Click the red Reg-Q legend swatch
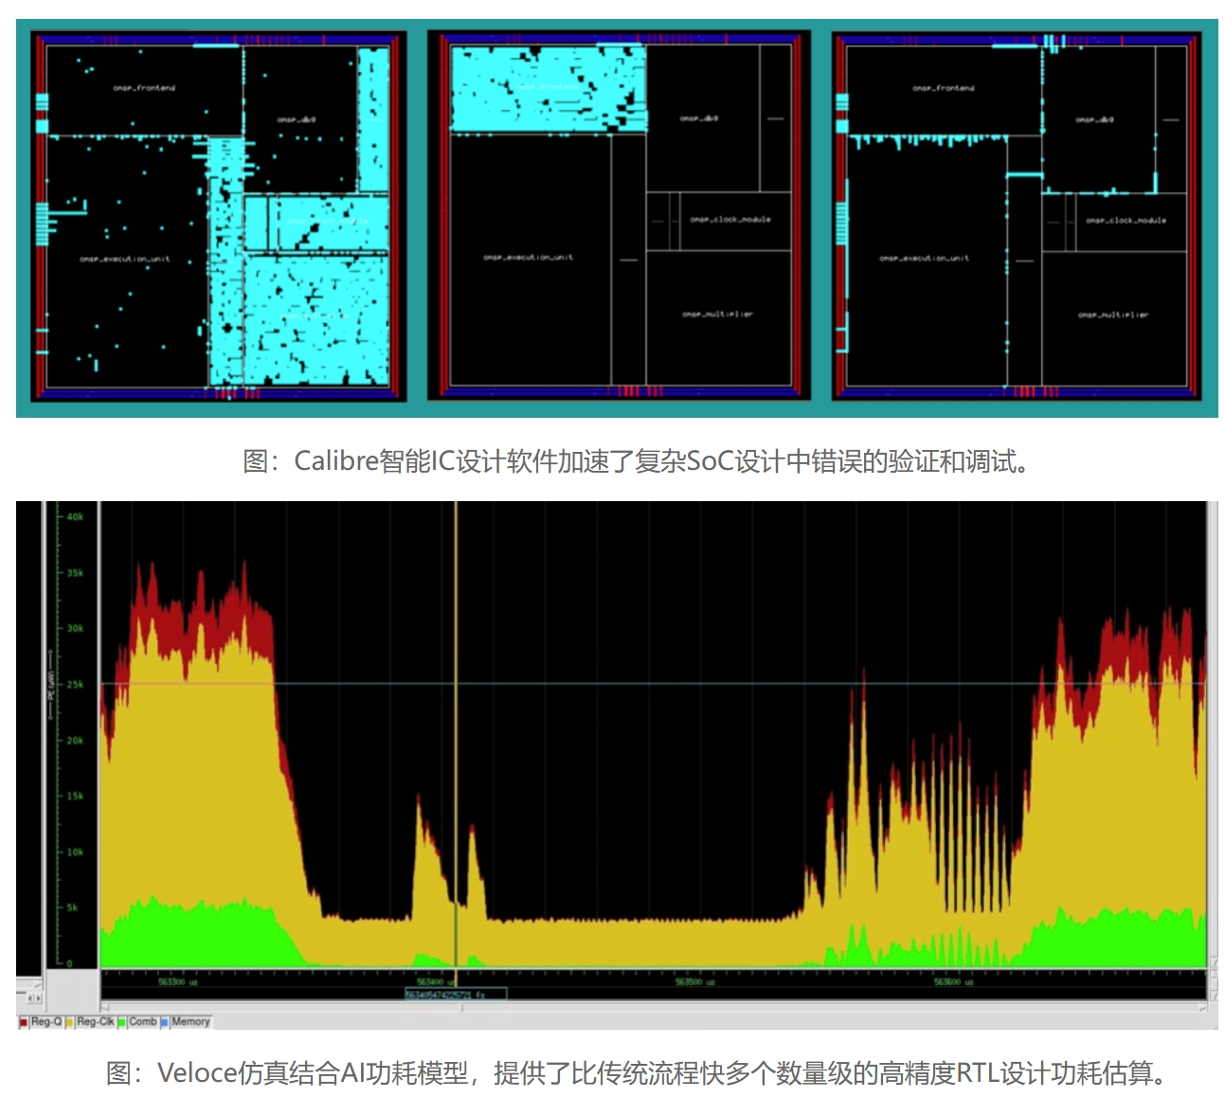The image size is (1225, 1115). pyautogui.click(x=24, y=1022)
